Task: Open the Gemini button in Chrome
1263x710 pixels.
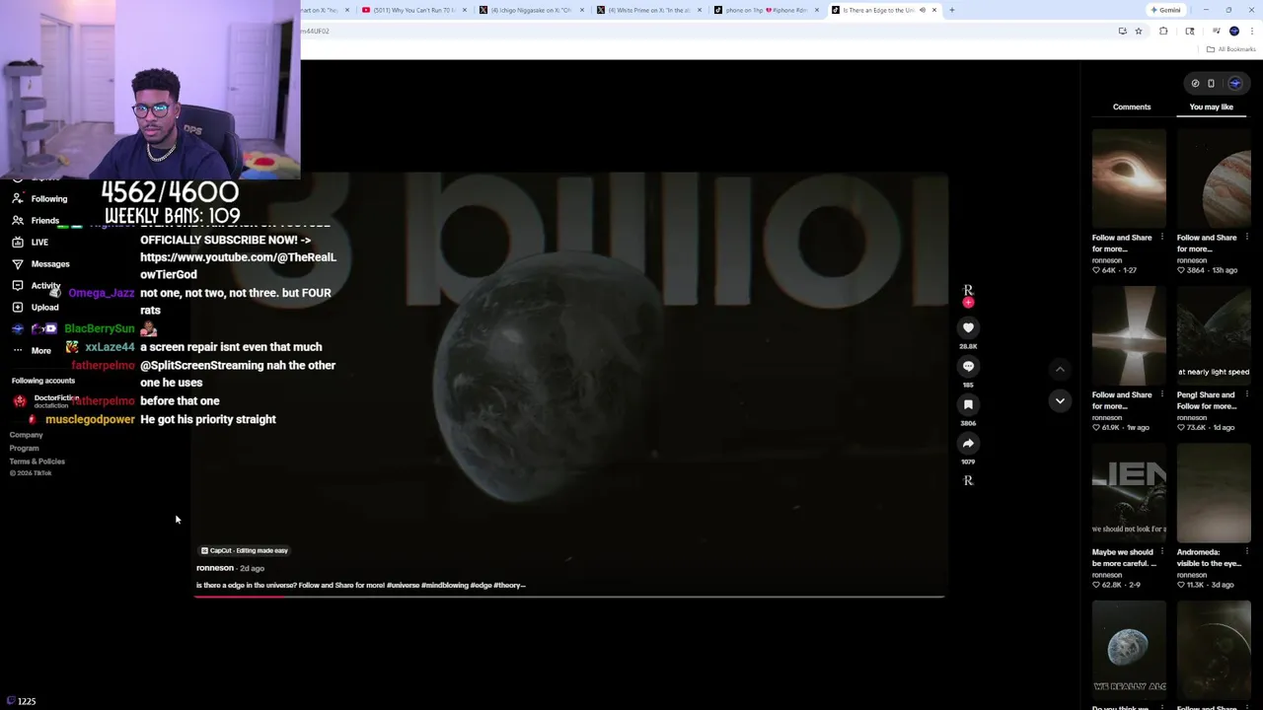Action: point(1165,10)
